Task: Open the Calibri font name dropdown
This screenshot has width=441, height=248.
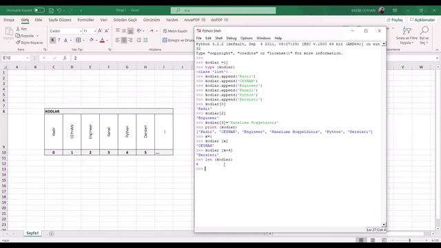Action: point(81,31)
